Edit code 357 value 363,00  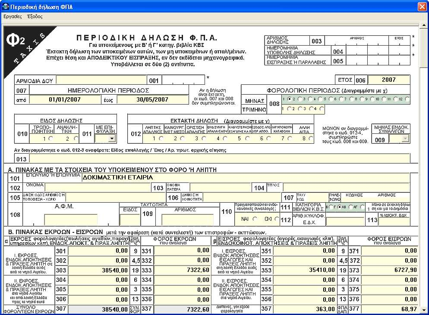(x=305, y=309)
